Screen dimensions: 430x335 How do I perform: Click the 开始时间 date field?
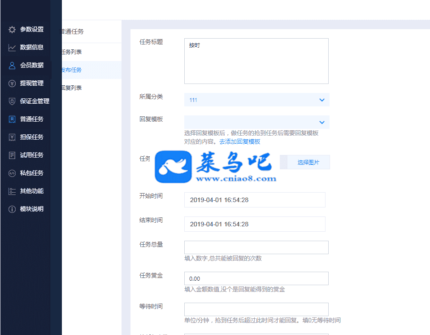coord(255,200)
